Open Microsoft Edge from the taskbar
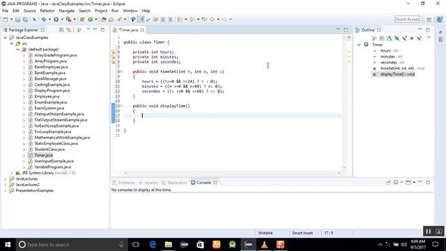Viewport: 446px width, 251px height. [153, 245]
